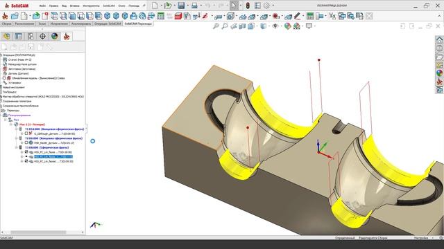Open the PropertyManager tab icon

pyautogui.click(x=19, y=36)
